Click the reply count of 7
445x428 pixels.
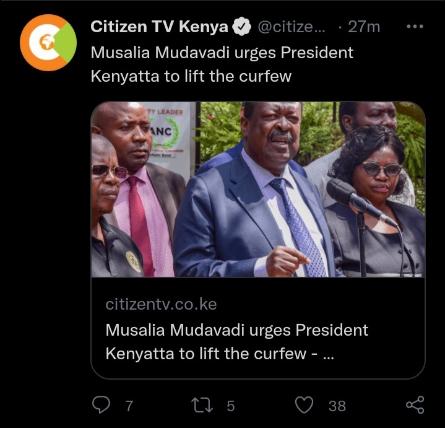click(129, 406)
